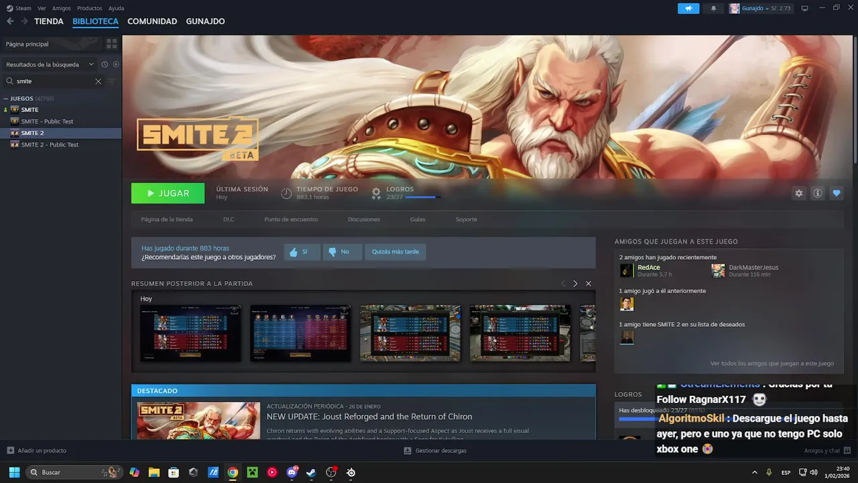The image size is (858, 483).
Task: Open Discord from the taskbar
Action: tap(292, 472)
